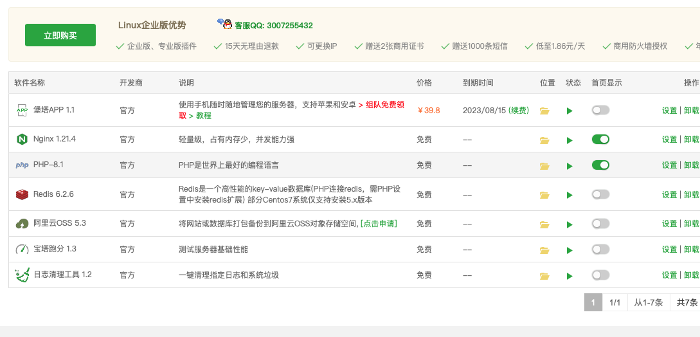700x337 pixels.
Task: Click the PHP-8.1 software name
Action: [x=48, y=165]
